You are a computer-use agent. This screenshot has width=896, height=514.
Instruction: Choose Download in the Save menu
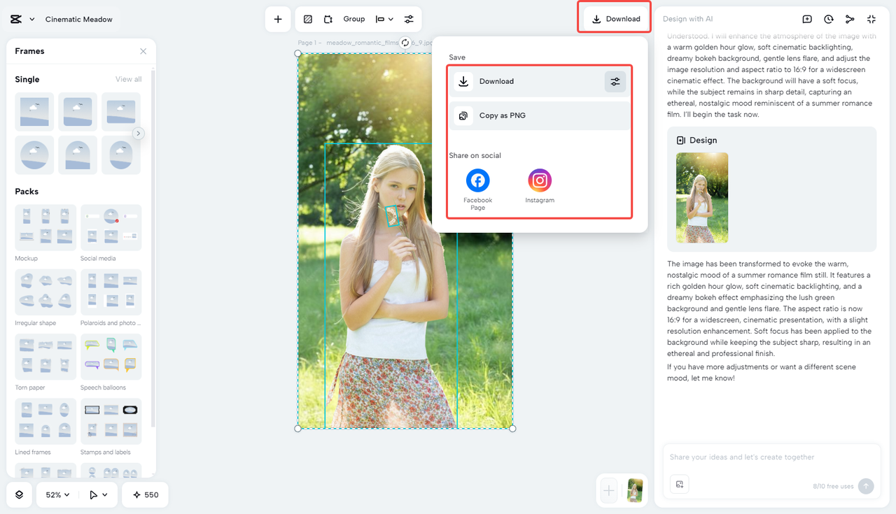pos(526,82)
